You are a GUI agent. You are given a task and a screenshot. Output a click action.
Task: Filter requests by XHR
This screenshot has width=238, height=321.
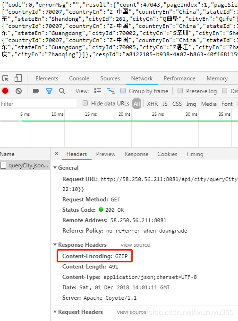(153, 104)
